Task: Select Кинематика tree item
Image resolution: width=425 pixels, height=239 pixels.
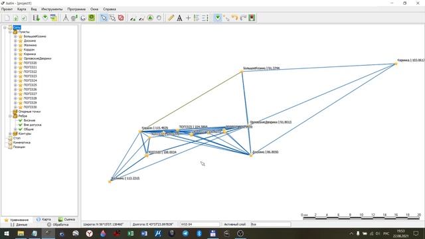Action: pyautogui.click(x=22, y=142)
